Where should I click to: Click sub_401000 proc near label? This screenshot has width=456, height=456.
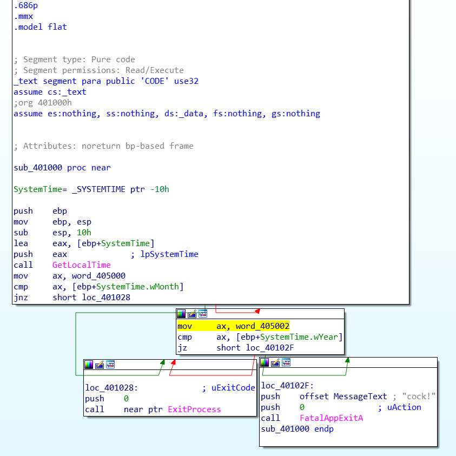[x=62, y=168]
